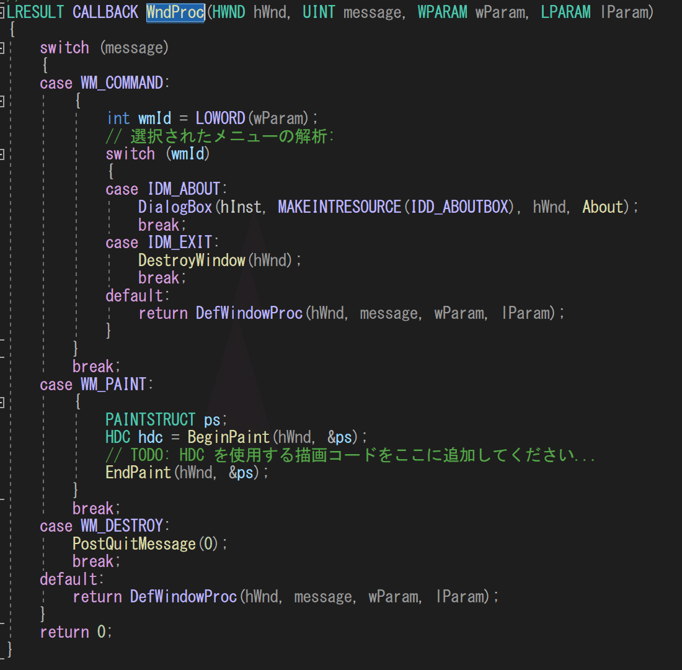Click the WM_PAINT case label

(x=113, y=385)
